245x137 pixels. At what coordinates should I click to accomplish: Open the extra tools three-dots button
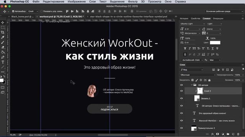pyautogui.click(x=3, y=72)
